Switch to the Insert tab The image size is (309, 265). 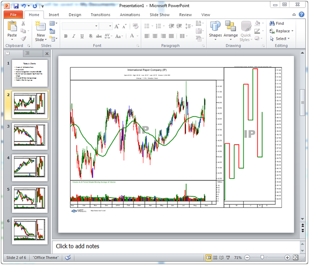54,15
